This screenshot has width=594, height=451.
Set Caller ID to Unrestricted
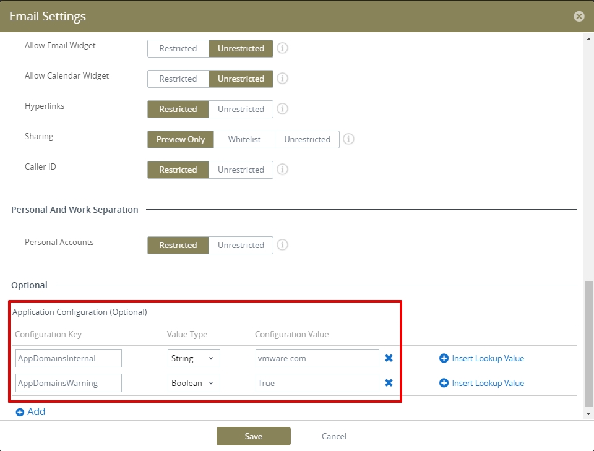pos(241,170)
